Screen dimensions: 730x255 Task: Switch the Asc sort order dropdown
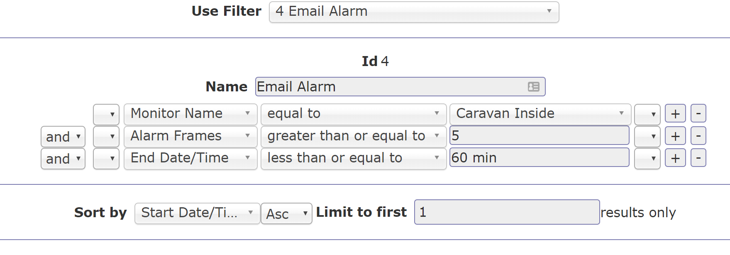coord(286,213)
